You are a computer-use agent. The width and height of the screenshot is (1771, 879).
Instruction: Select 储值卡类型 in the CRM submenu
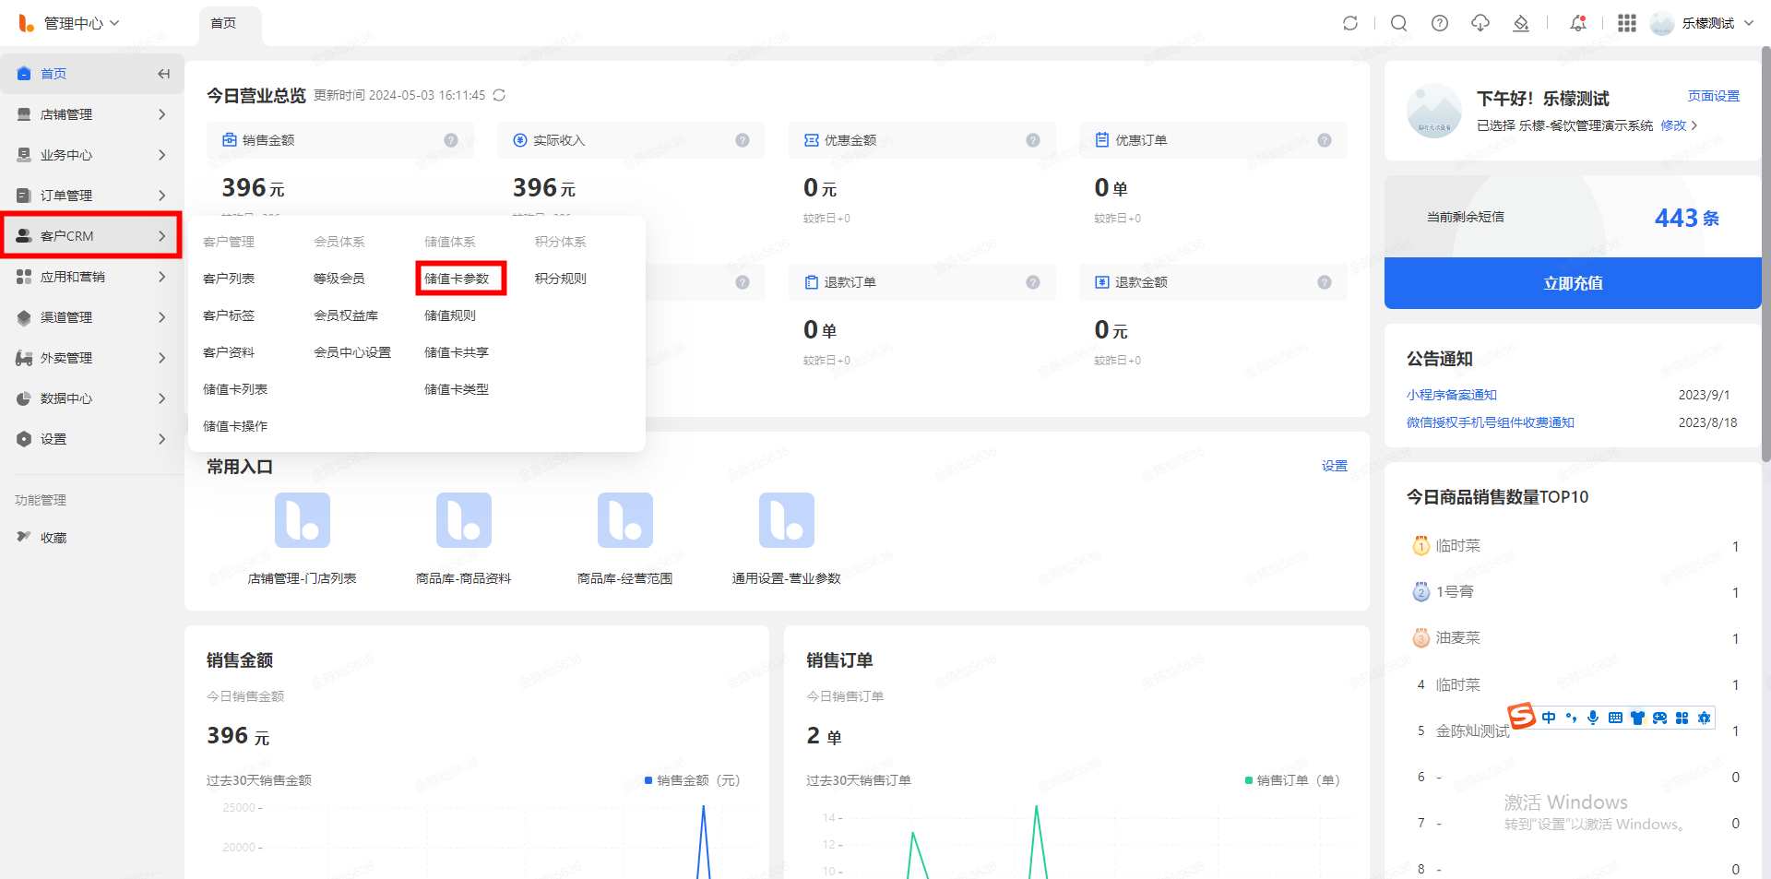coord(457,389)
